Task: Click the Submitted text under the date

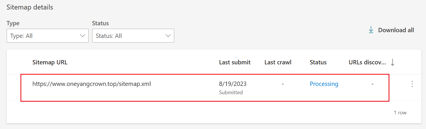Action: click(231, 93)
